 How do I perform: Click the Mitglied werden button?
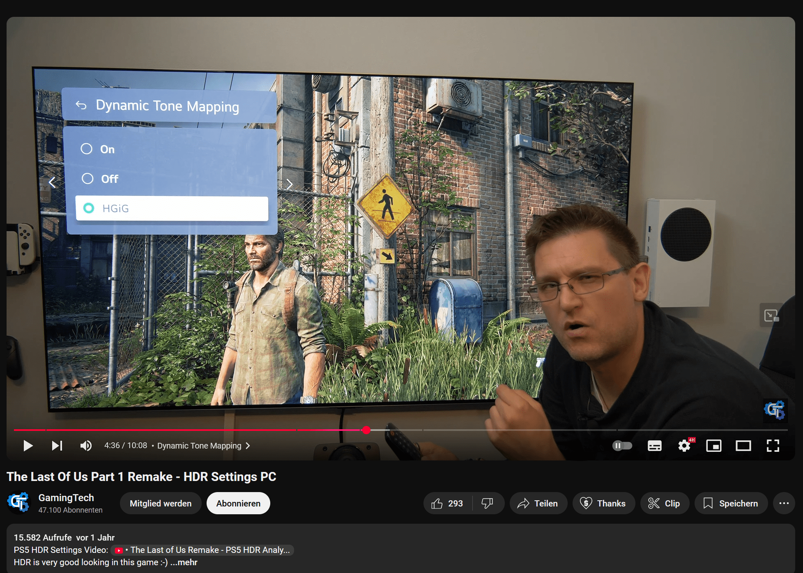pos(161,503)
